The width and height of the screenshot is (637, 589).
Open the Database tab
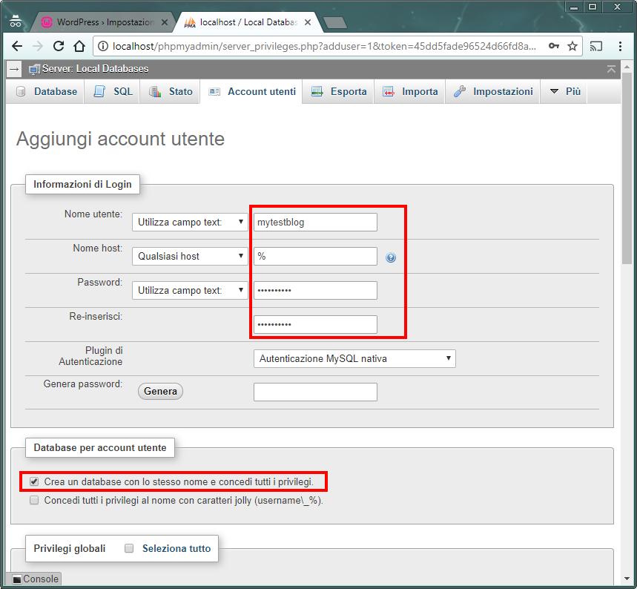pos(46,91)
